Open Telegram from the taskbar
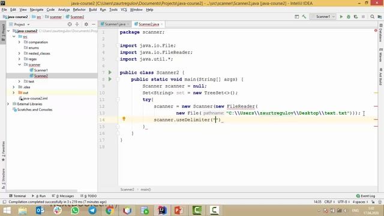Viewport: 384px width, 216px height. click(x=92, y=211)
